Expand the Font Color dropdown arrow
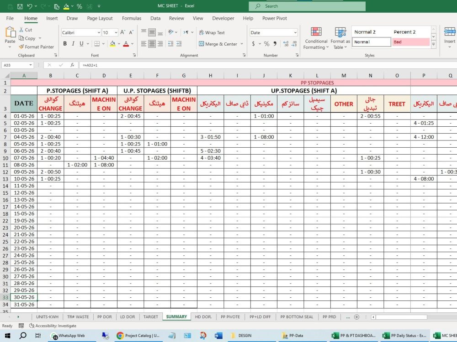 (133, 44)
